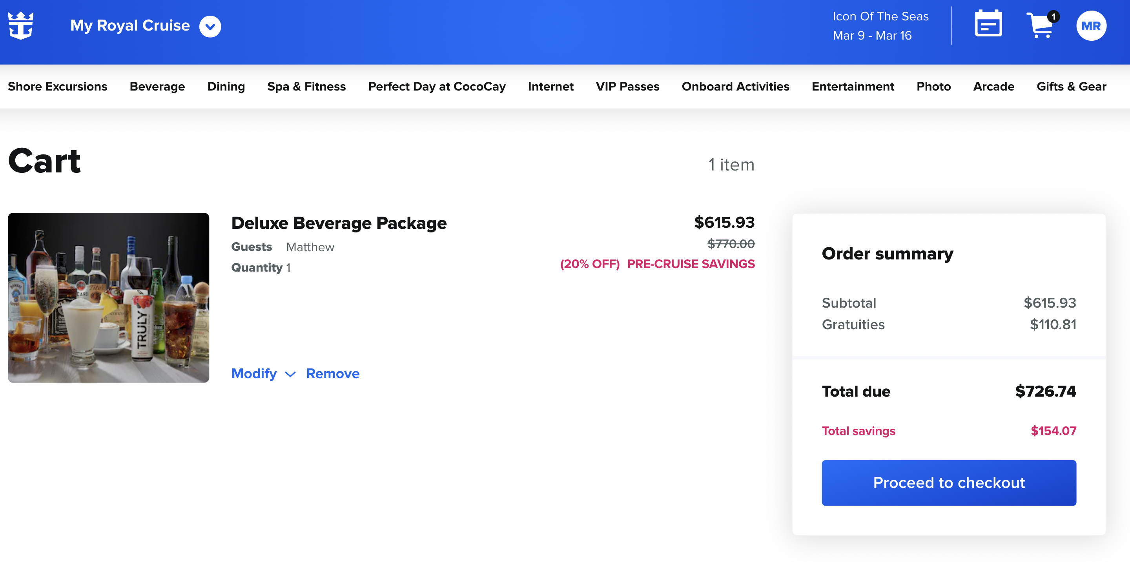
Task: Click the Modify link
Action: (x=253, y=373)
